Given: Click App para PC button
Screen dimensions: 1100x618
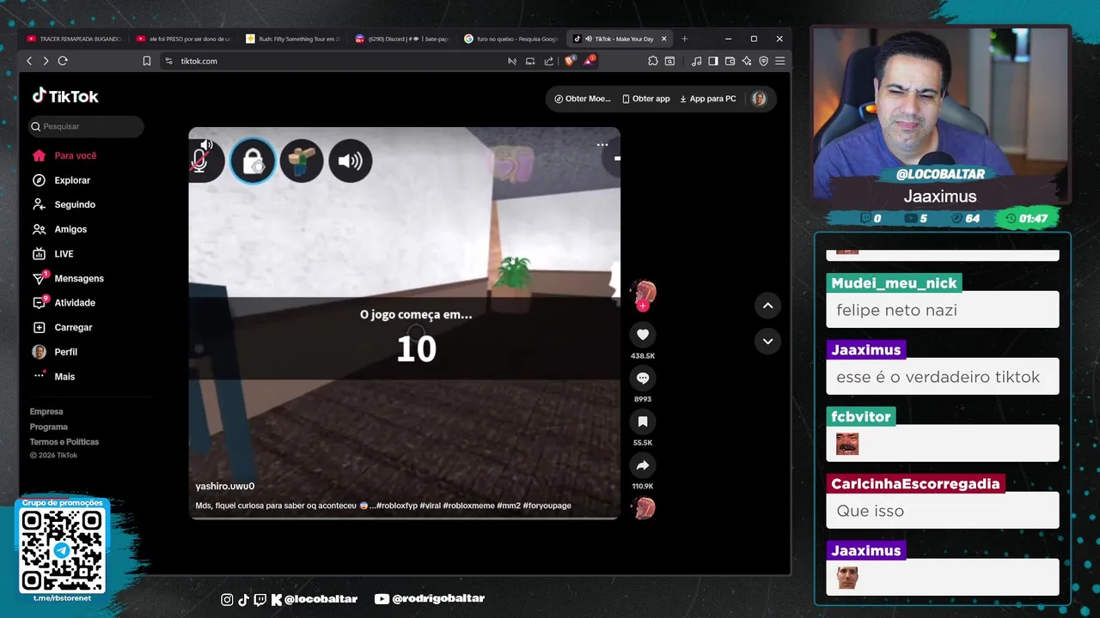Looking at the screenshot, I should coord(707,99).
